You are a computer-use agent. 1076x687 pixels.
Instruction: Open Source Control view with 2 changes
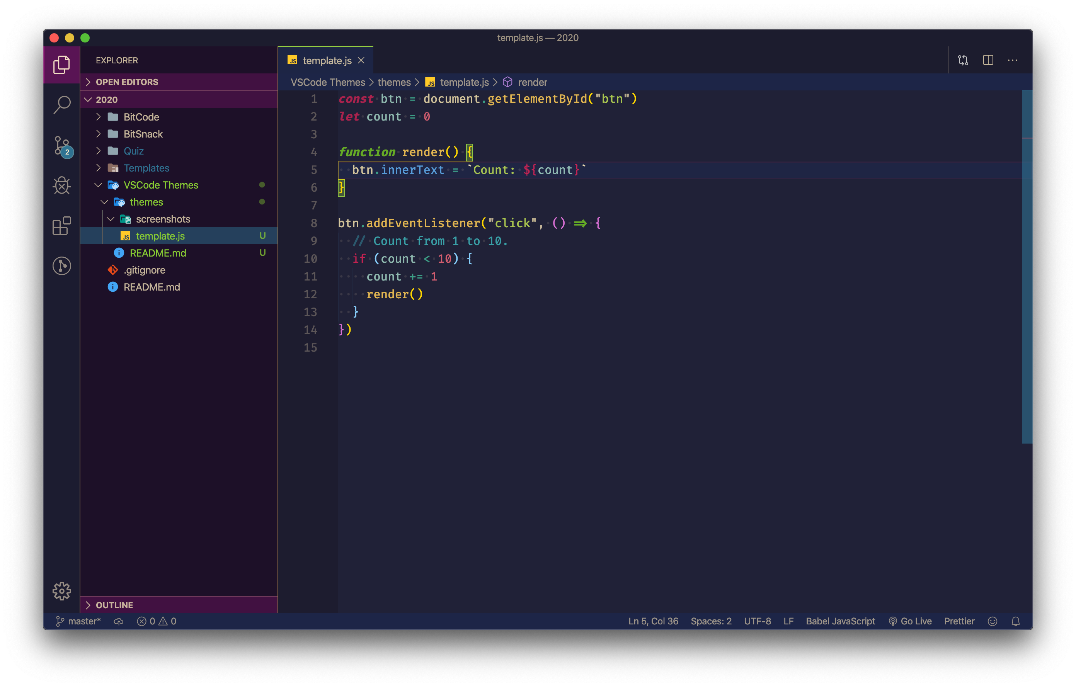coord(62,146)
